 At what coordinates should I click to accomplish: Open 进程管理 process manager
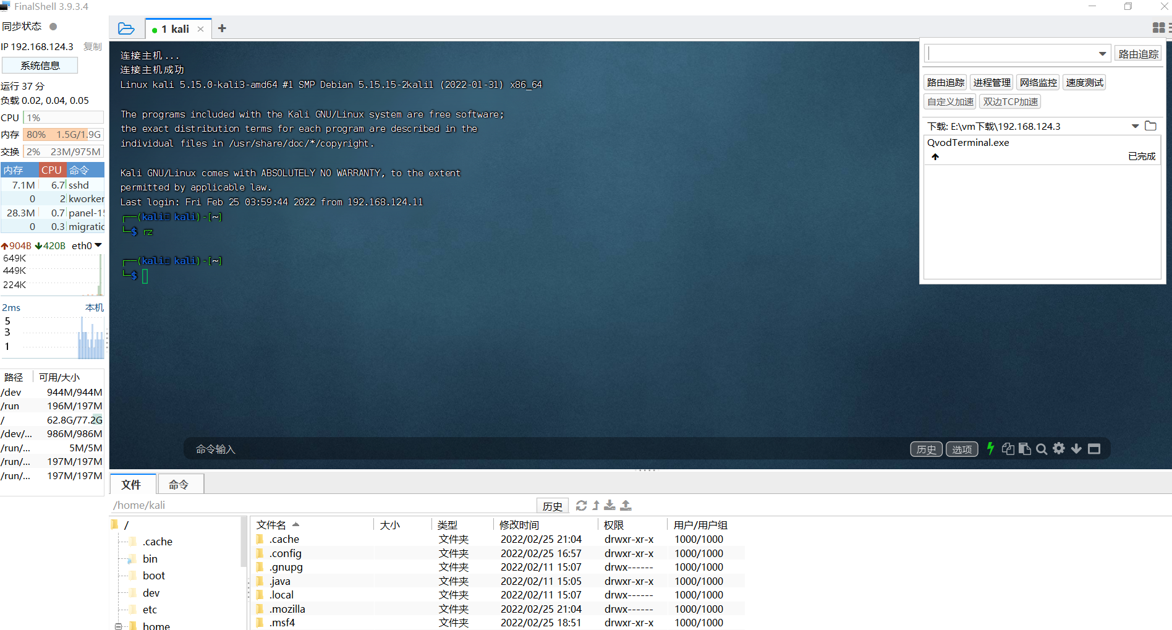[x=992, y=82]
